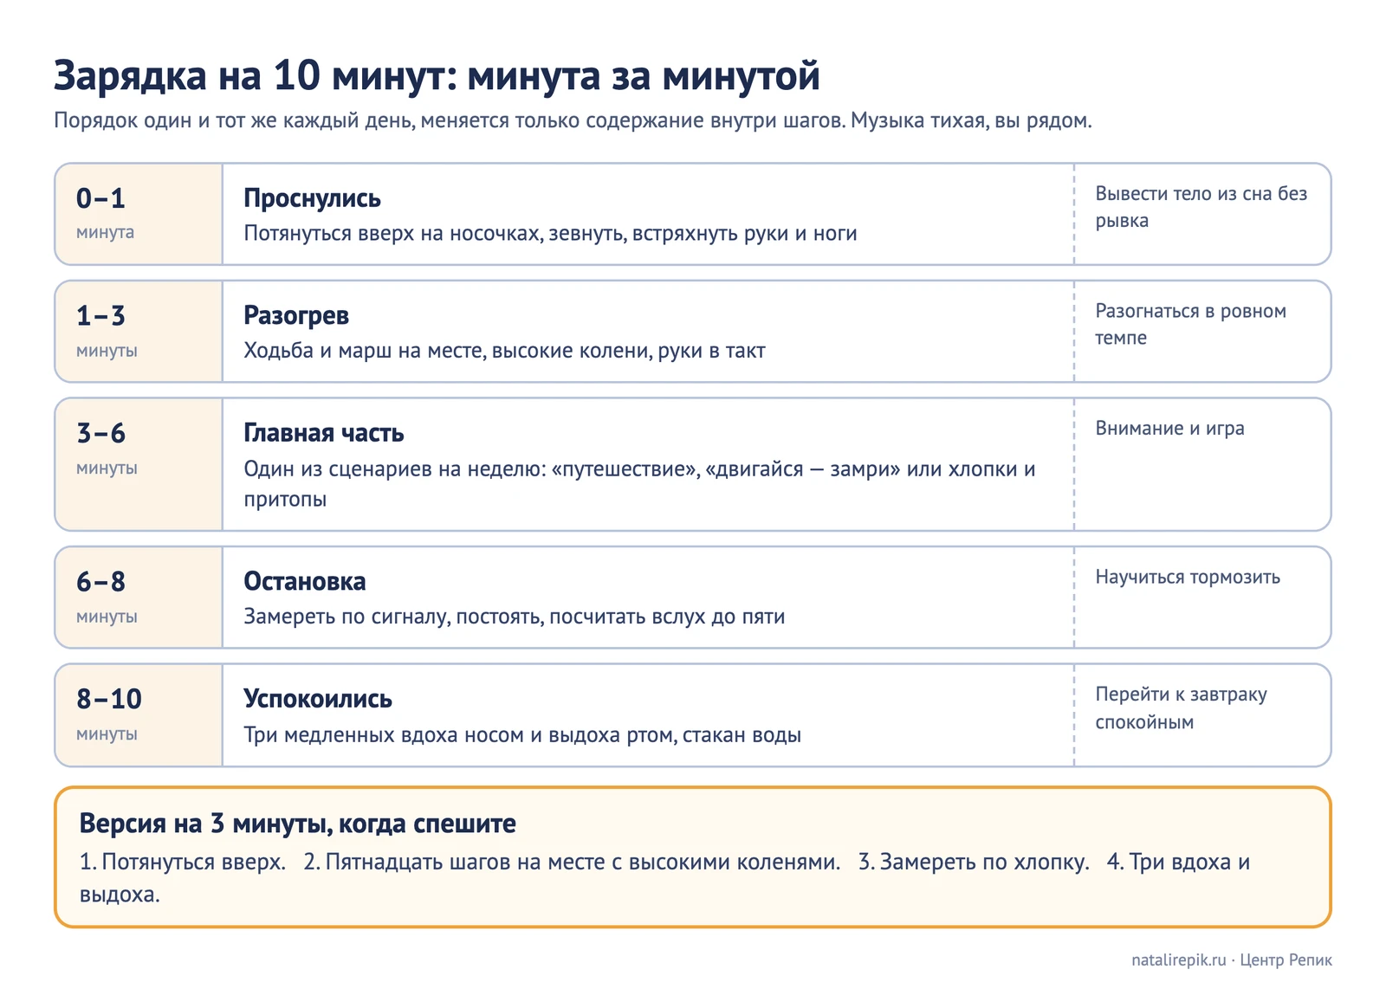The width and height of the screenshot is (1386, 1008).
Task: Open the natalirepik.ru footer credit
Action: coord(1232,960)
